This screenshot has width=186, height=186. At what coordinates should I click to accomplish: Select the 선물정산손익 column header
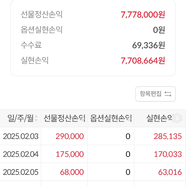pyautogui.click(x=64, y=118)
